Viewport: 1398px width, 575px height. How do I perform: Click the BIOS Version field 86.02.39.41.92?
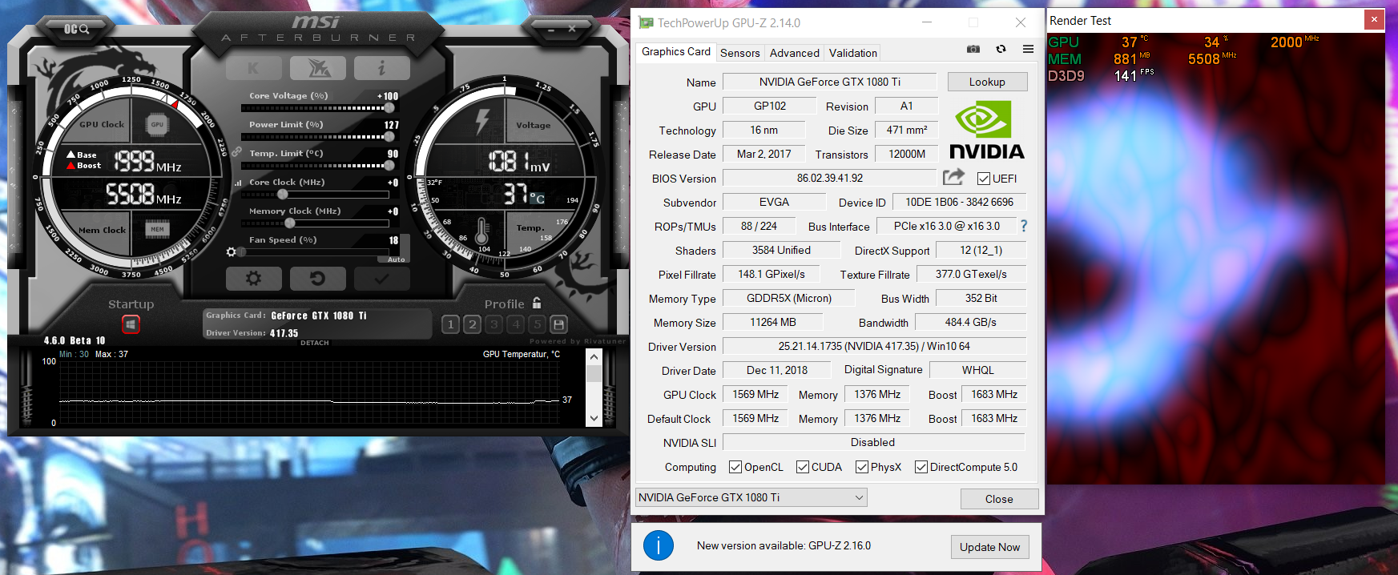pyautogui.click(x=830, y=178)
